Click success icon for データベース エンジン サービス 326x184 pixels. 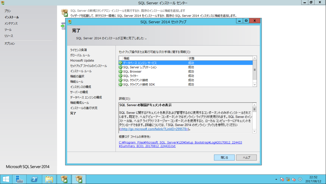pos(121,63)
